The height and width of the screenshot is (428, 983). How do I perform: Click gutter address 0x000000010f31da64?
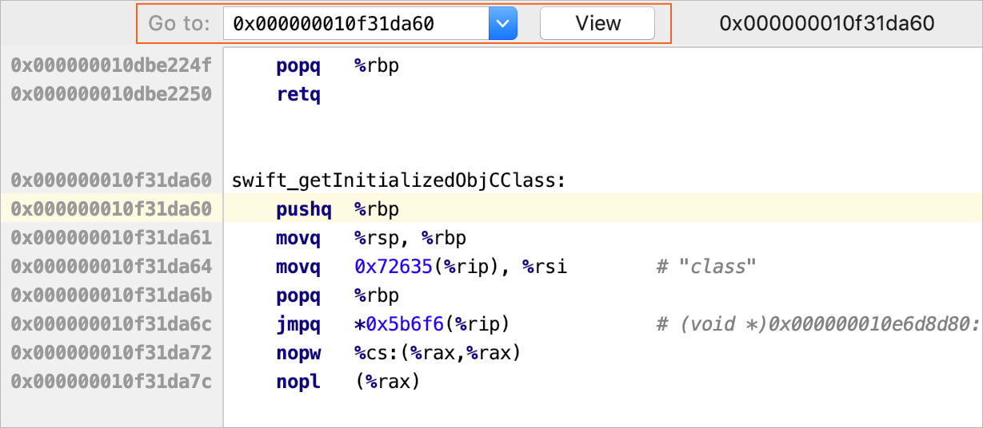tap(111, 267)
